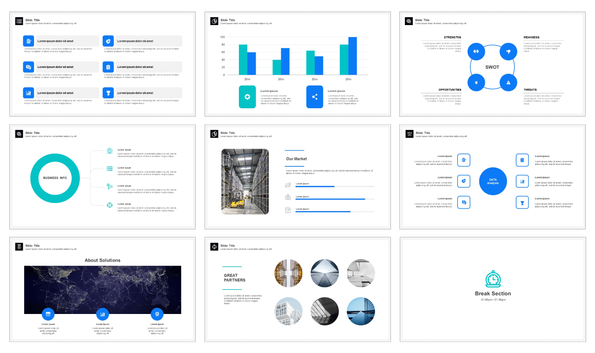Click the black list header icon on the list slide
This screenshot has width=595, height=353.
(x=19, y=21)
